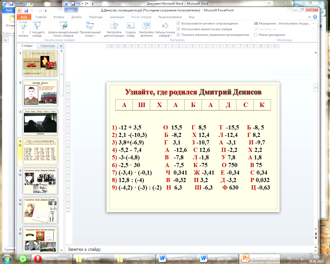This screenshot has width=330, height=264.
Task: Open '2семинар 23.04.12' folder in taskbar
Action: coord(135,259)
